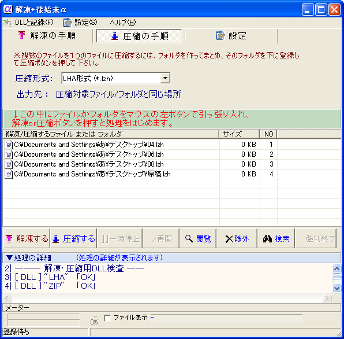Image resolution: width=344 pixels, height=339 pixels.
Task: Select the 06.lzh file row
Action: pos(172,154)
